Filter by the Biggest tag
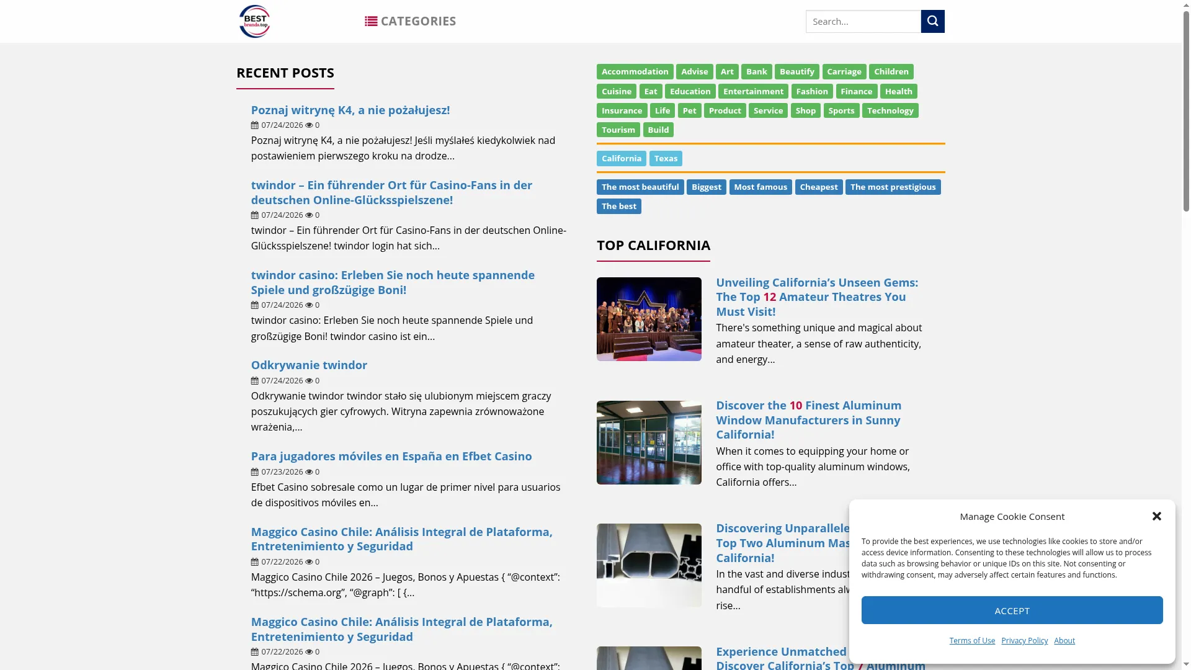The height and width of the screenshot is (670, 1191). [706, 187]
